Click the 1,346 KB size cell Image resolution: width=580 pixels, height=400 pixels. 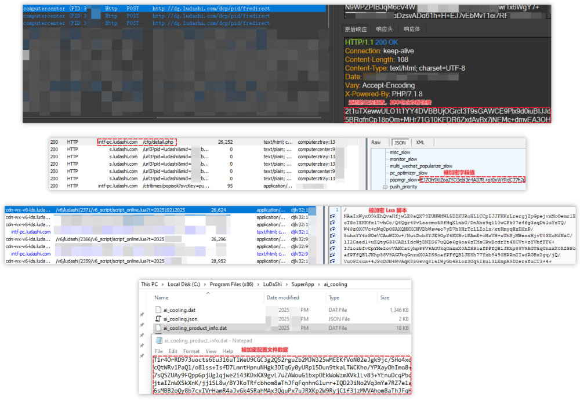tap(399, 310)
